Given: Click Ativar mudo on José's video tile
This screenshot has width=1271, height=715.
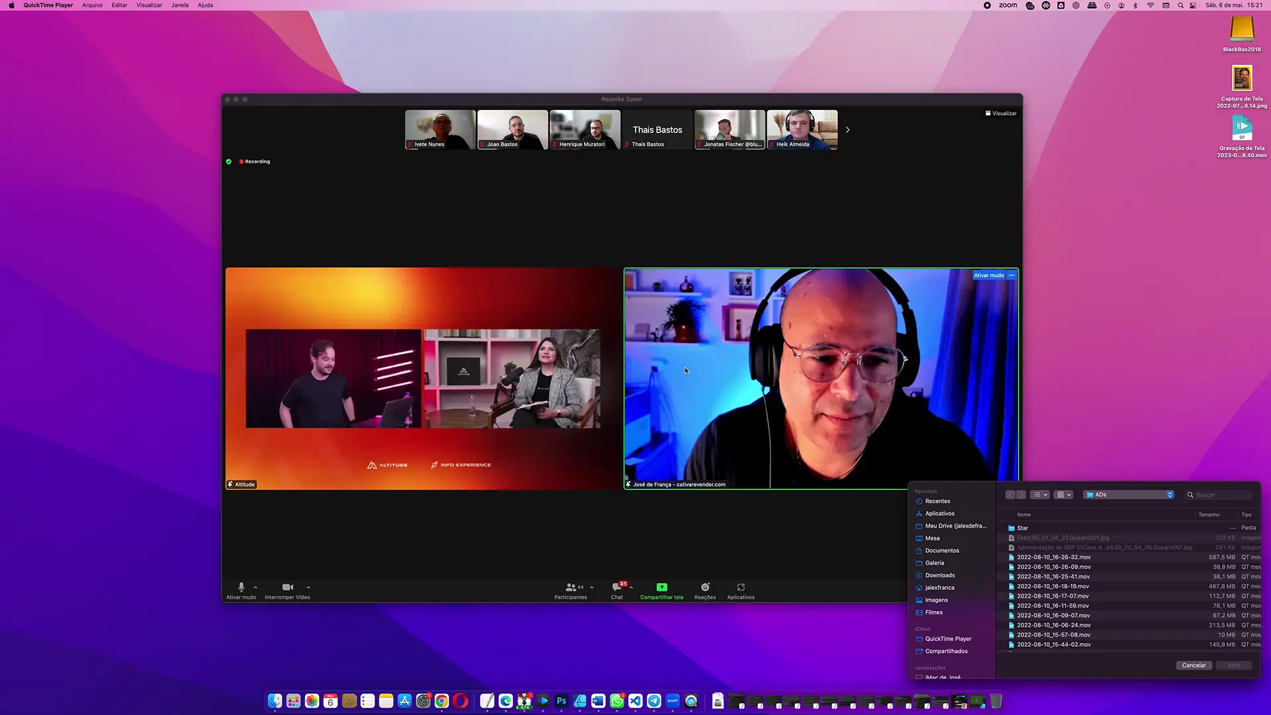Looking at the screenshot, I should [989, 275].
